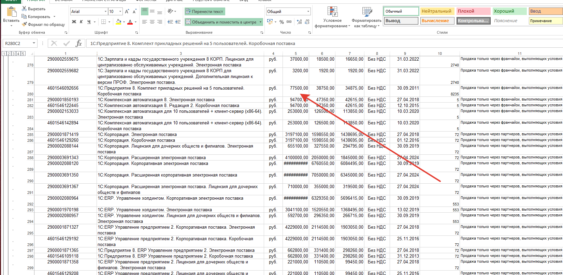The height and width of the screenshot is (275, 563).
Task: Apply the Пояснение cell style
Action: click(x=510, y=21)
